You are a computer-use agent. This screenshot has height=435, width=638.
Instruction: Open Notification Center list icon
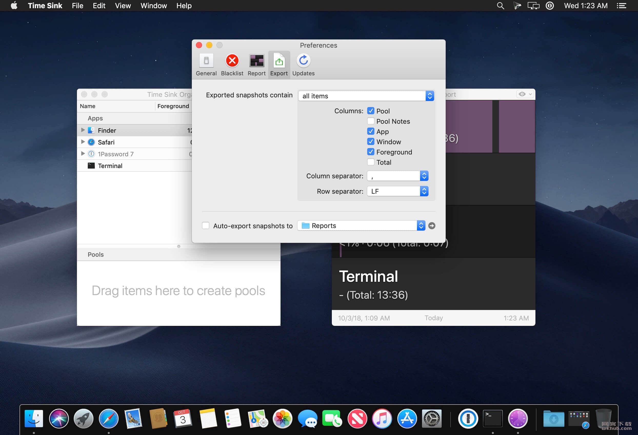pos(621,5)
